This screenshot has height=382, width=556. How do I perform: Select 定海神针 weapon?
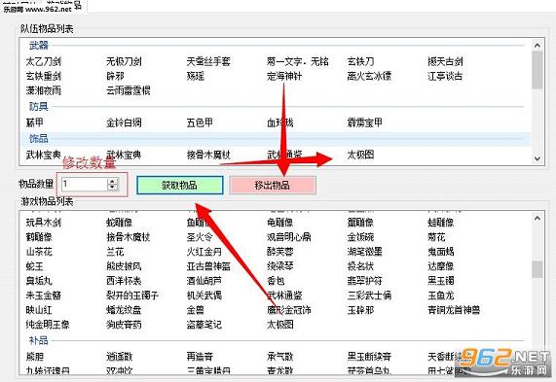[x=284, y=76]
